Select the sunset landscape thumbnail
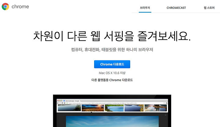The image size is (220, 127). [93, 108]
